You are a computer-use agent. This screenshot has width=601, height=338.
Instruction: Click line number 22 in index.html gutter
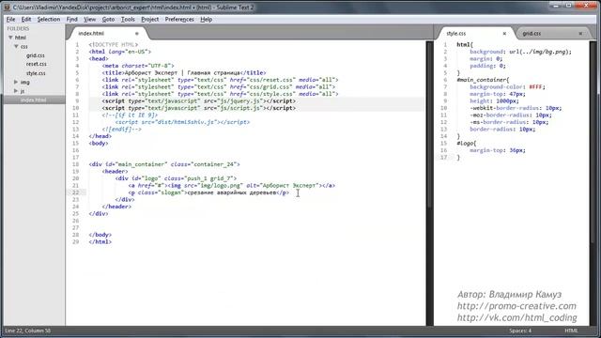point(75,192)
